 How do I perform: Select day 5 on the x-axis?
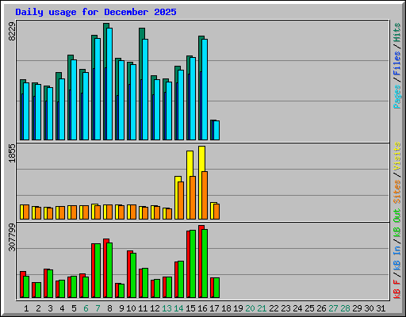click(x=74, y=308)
